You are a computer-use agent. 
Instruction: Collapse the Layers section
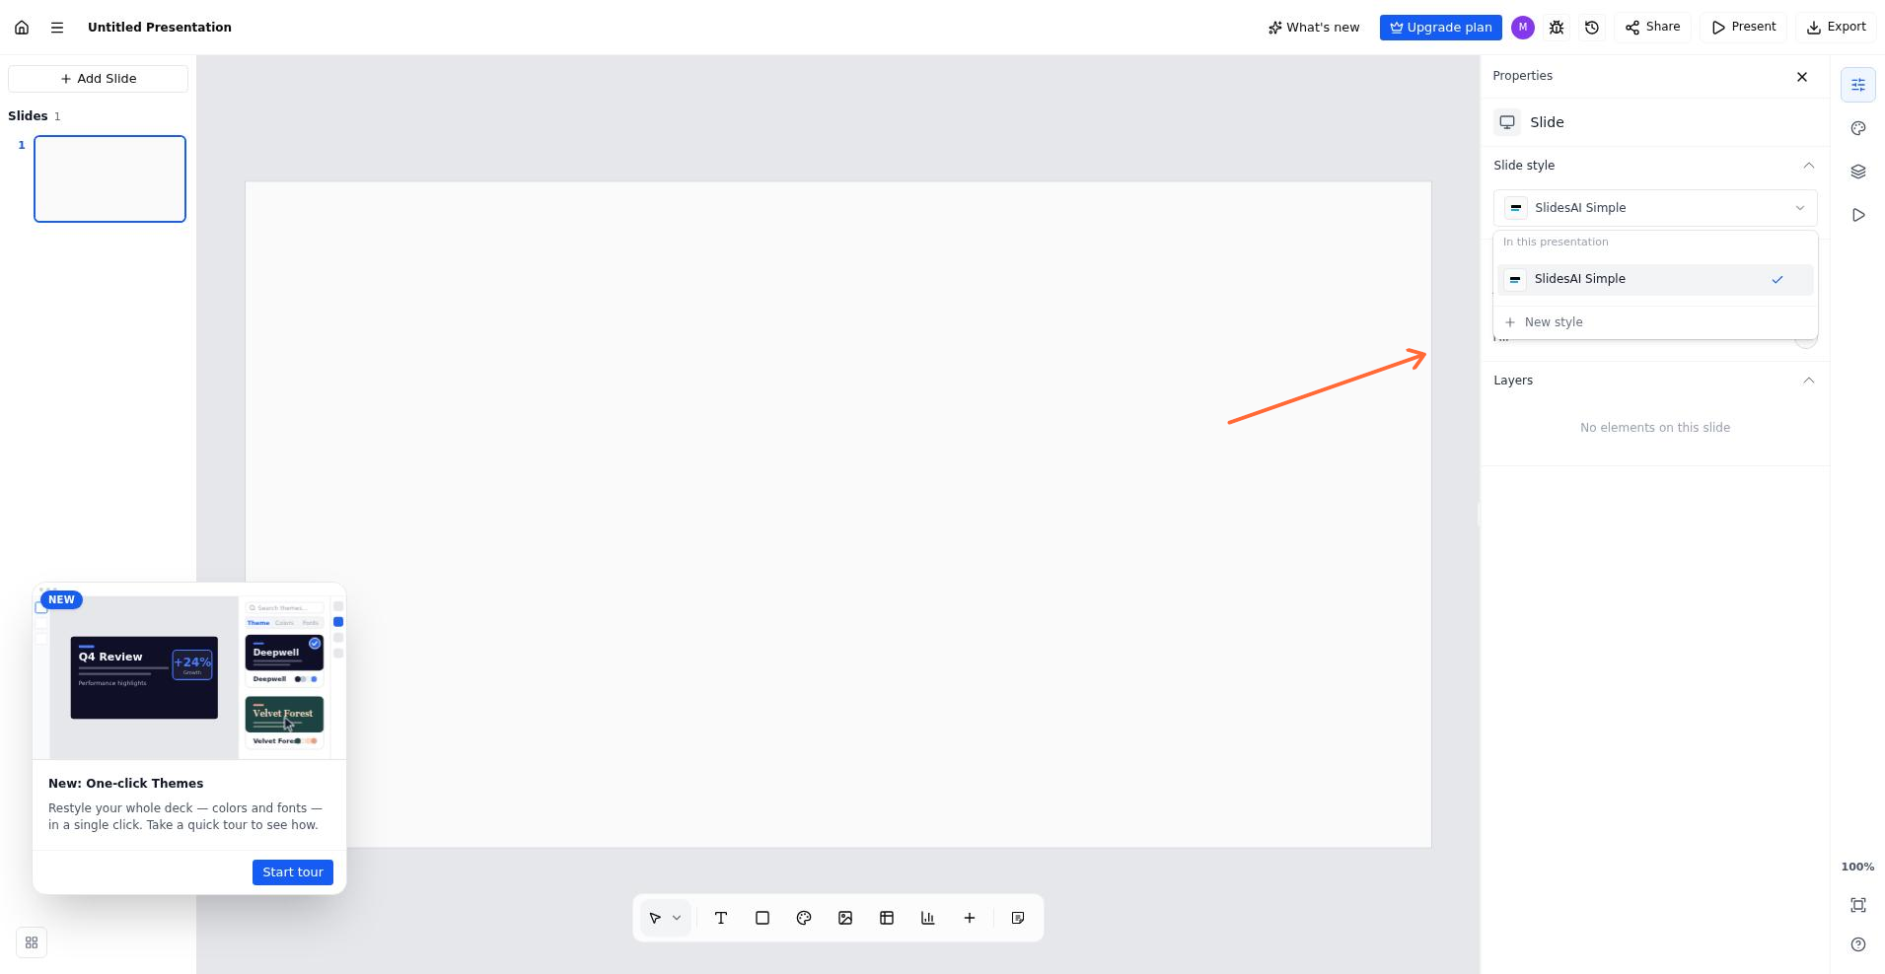click(1809, 381)
